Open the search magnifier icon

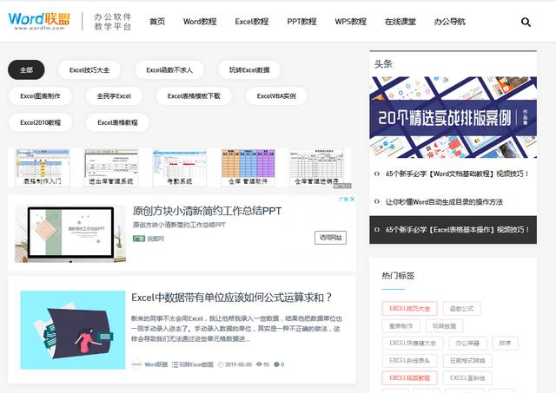pos(526,23)
